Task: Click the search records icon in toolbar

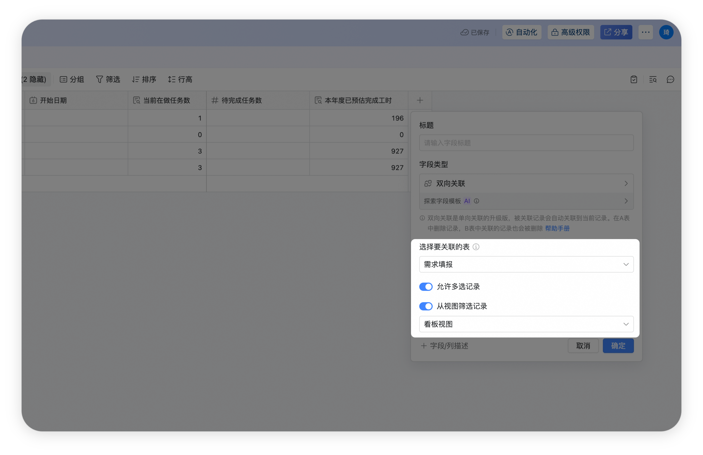Action: click(x=653, y=79)
